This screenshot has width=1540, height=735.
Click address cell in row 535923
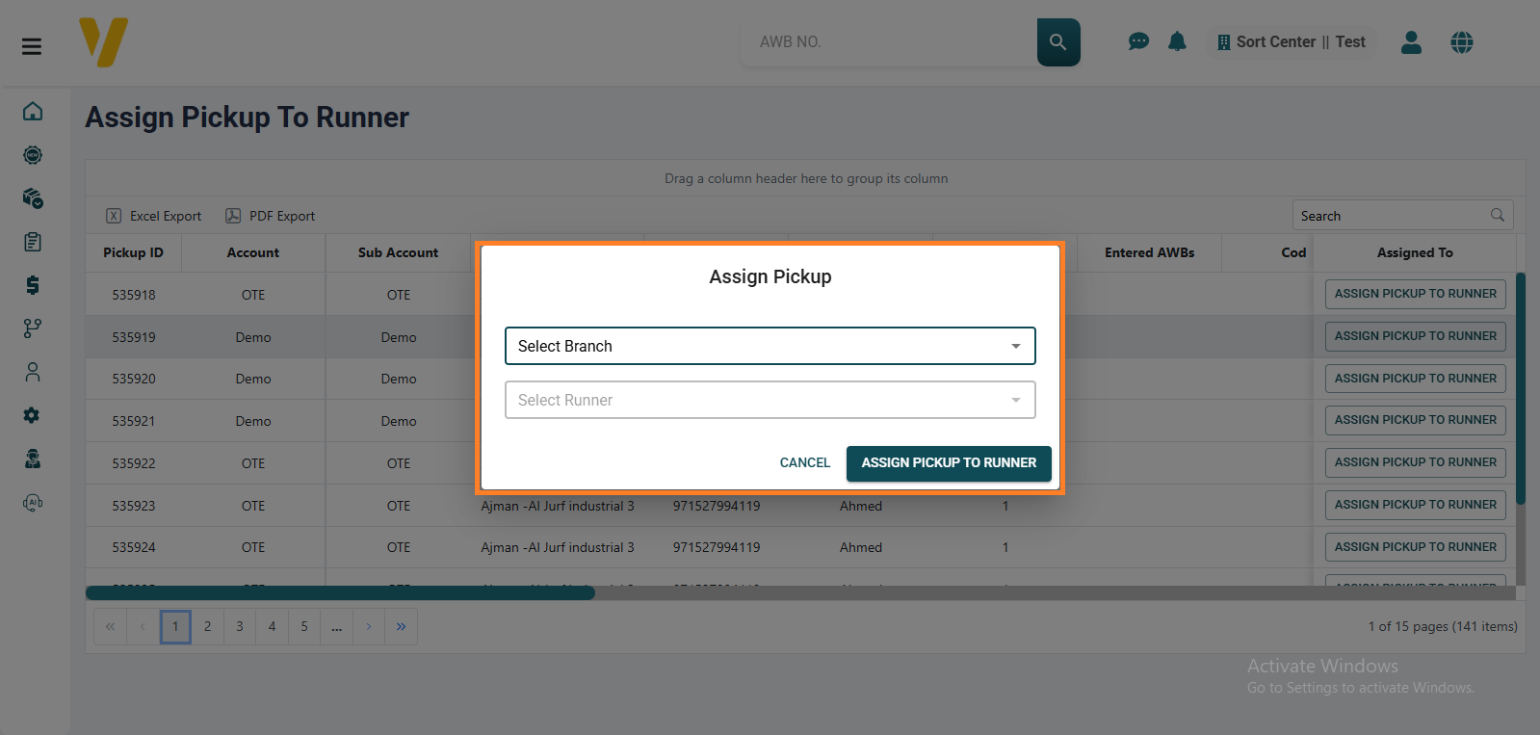(x=558, y=506)
